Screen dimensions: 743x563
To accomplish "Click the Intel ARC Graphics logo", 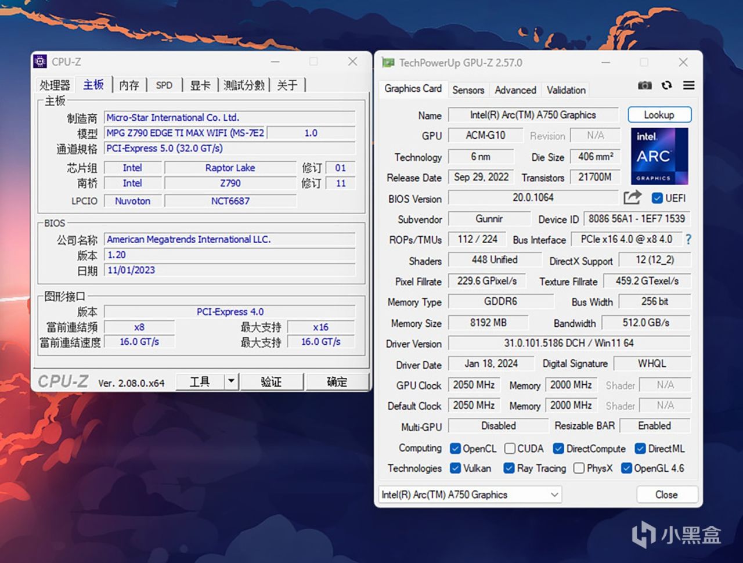I will pyautogui.click(x=659, y=155).
